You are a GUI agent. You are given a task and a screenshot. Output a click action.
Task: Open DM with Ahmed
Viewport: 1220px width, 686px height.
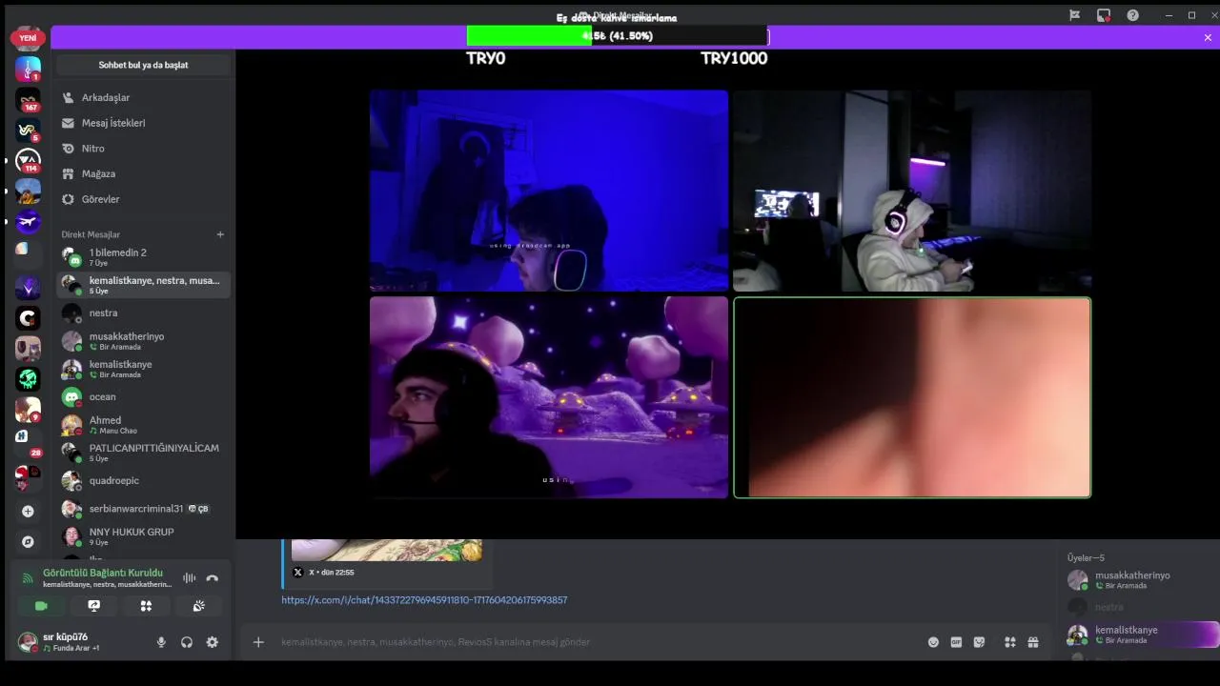pyautogui.click(x=143, y=424)
